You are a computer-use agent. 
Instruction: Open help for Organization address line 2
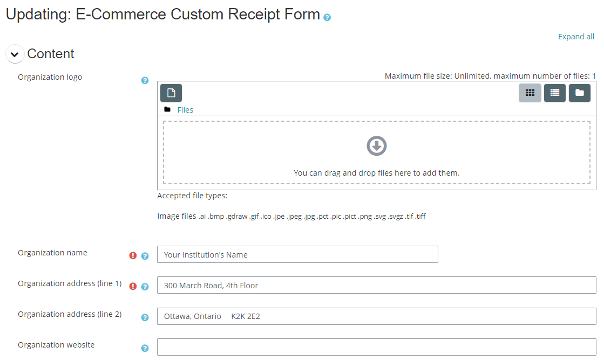[145, 317]
